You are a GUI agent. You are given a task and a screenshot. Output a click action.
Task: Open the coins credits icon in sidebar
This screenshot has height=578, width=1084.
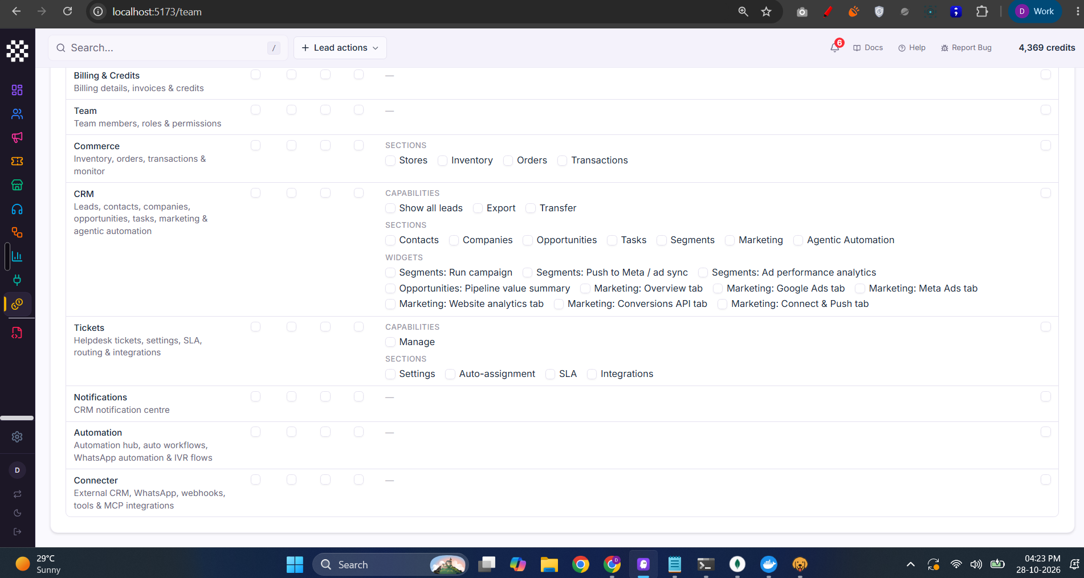click(17, 304)
